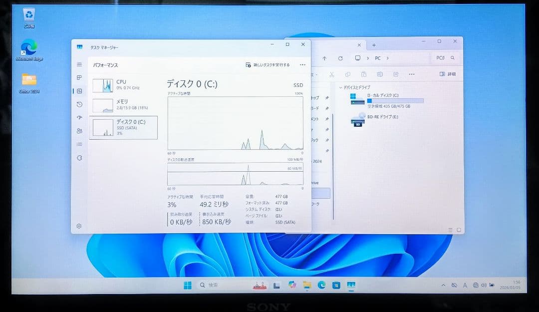Viewport: 539px width, 312px height.
Task: Open Task Manager's more options (…) menu
Action: point(302,65)
